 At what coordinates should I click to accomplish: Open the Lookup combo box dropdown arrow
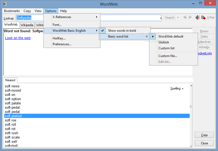[161, 18]
